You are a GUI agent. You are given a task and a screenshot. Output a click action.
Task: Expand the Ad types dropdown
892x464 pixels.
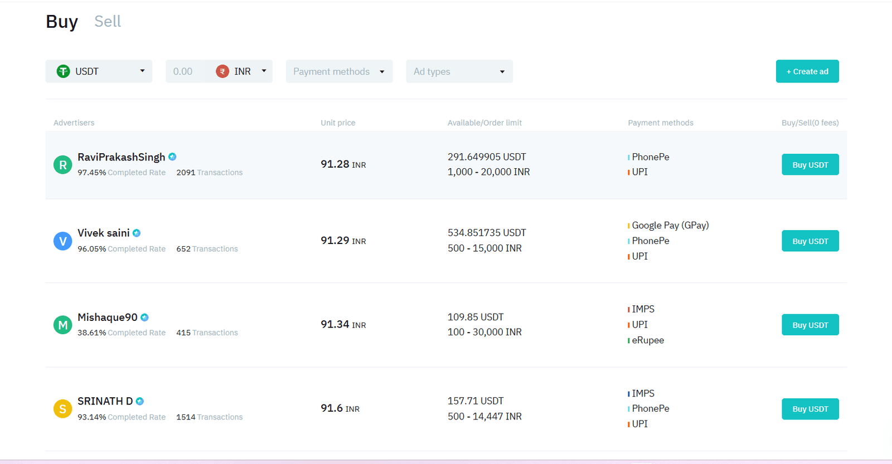pos(459,71)
